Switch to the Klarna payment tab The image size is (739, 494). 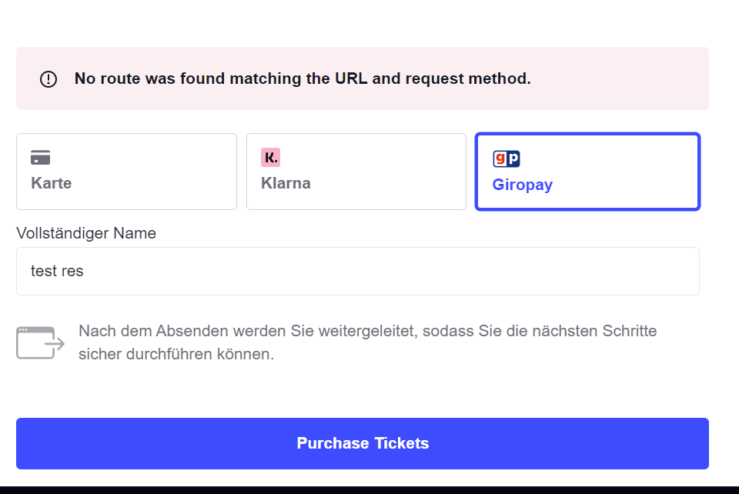click(356, 172)
